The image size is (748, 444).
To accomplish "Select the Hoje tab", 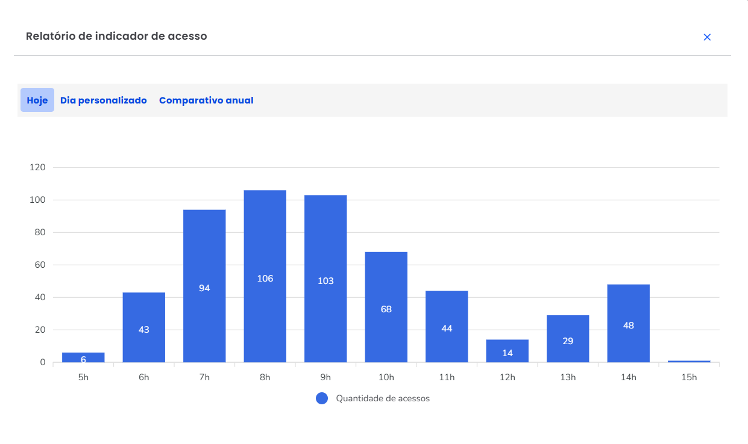I will (37, 100).
